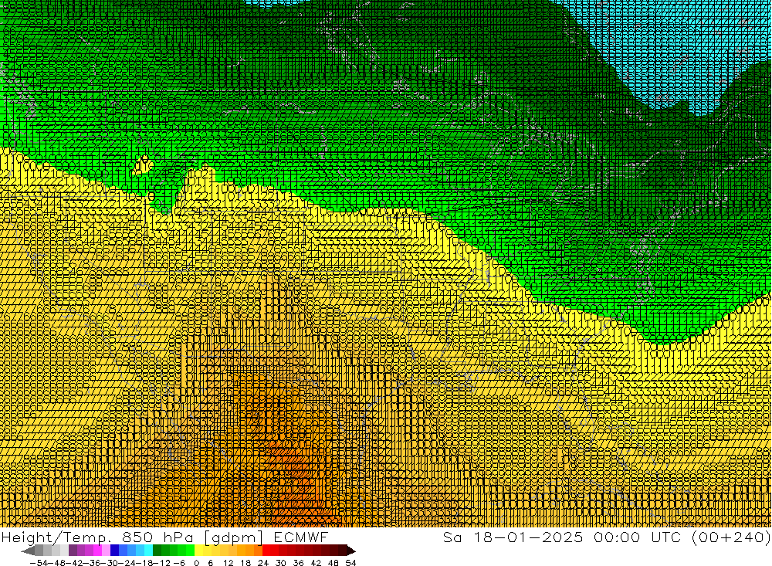Click the positive "24" legend value
Viewport: 772px width, 566px height.
tap(263, 563)
